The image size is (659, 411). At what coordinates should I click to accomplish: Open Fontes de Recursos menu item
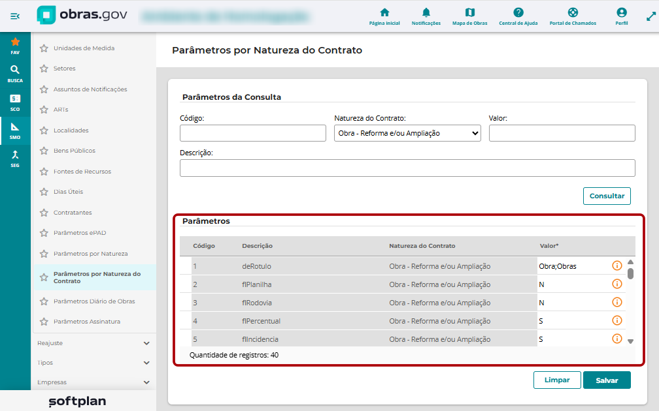click(x=82, y=172)
